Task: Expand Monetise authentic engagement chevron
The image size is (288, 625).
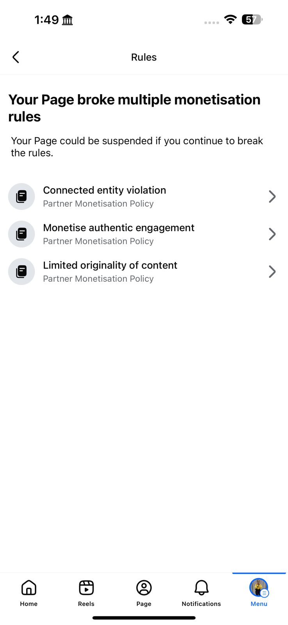Action: pos(272,234)
